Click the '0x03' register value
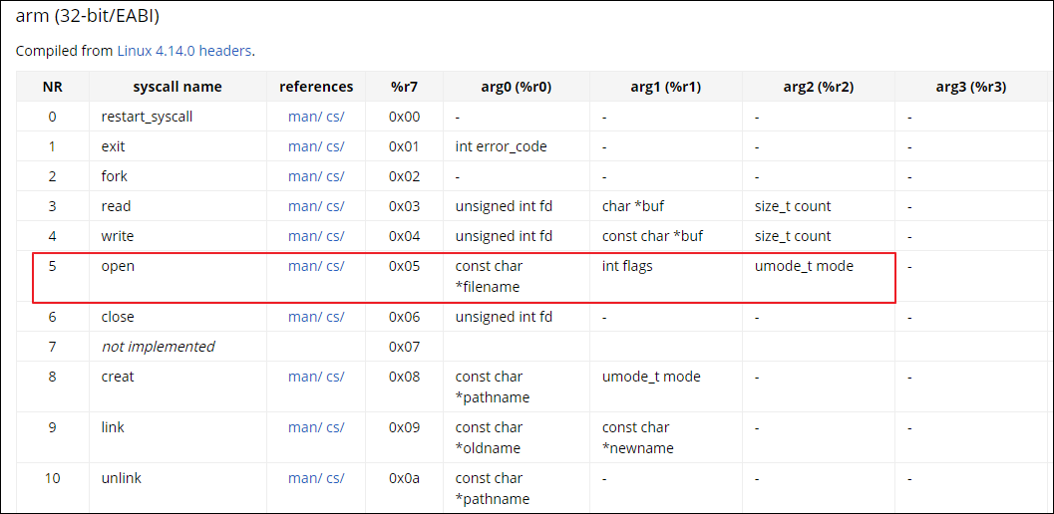The image size is (1054, 514). 405,206
